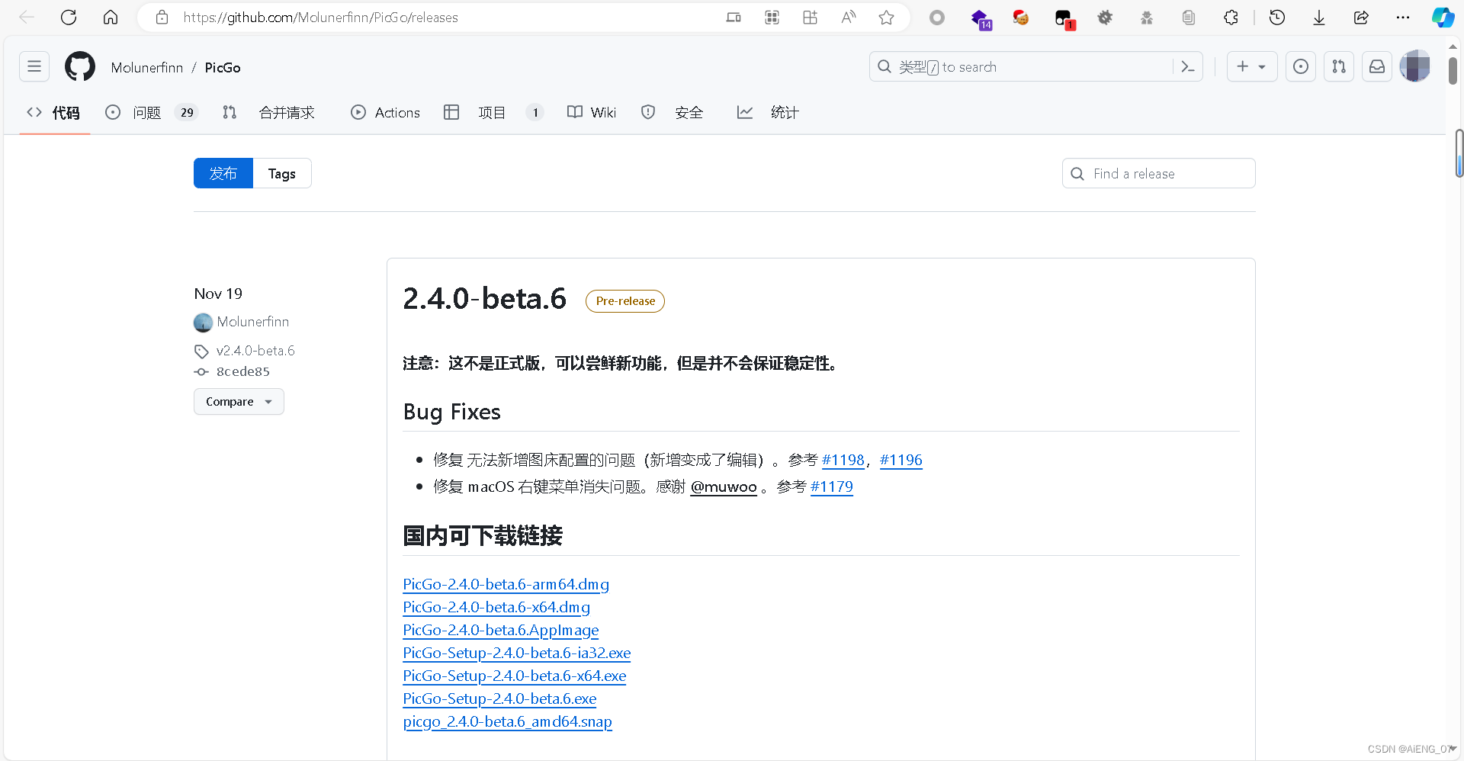Add page to favorites star icon
This screenshot has width=1464, height=761.
point(886,18)
